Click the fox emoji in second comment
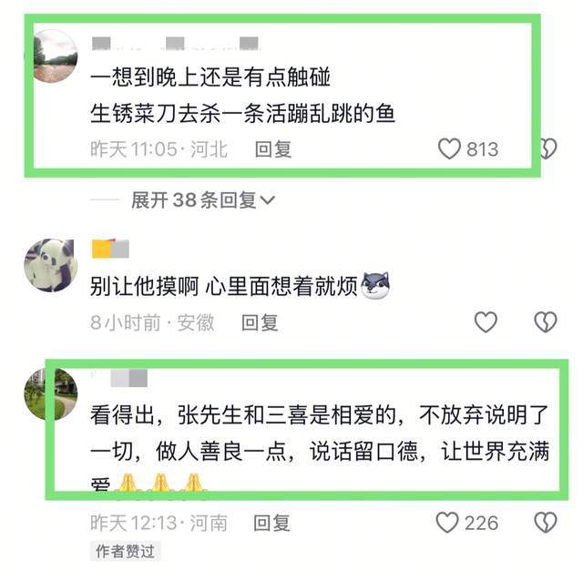Viewport: 583px width, 581px height. [x=375, y=285]
